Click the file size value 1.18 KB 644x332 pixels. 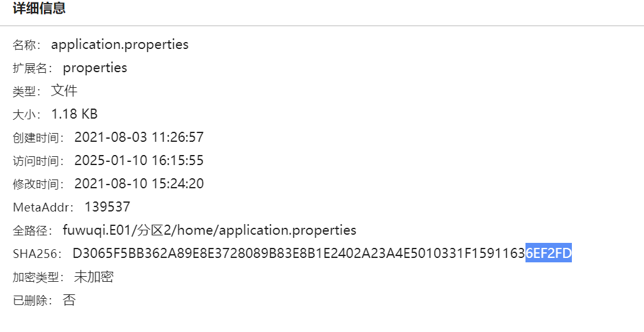pos(74,114)
